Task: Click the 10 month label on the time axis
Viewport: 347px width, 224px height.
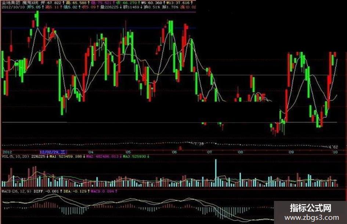Action: (x=336, y=152)
